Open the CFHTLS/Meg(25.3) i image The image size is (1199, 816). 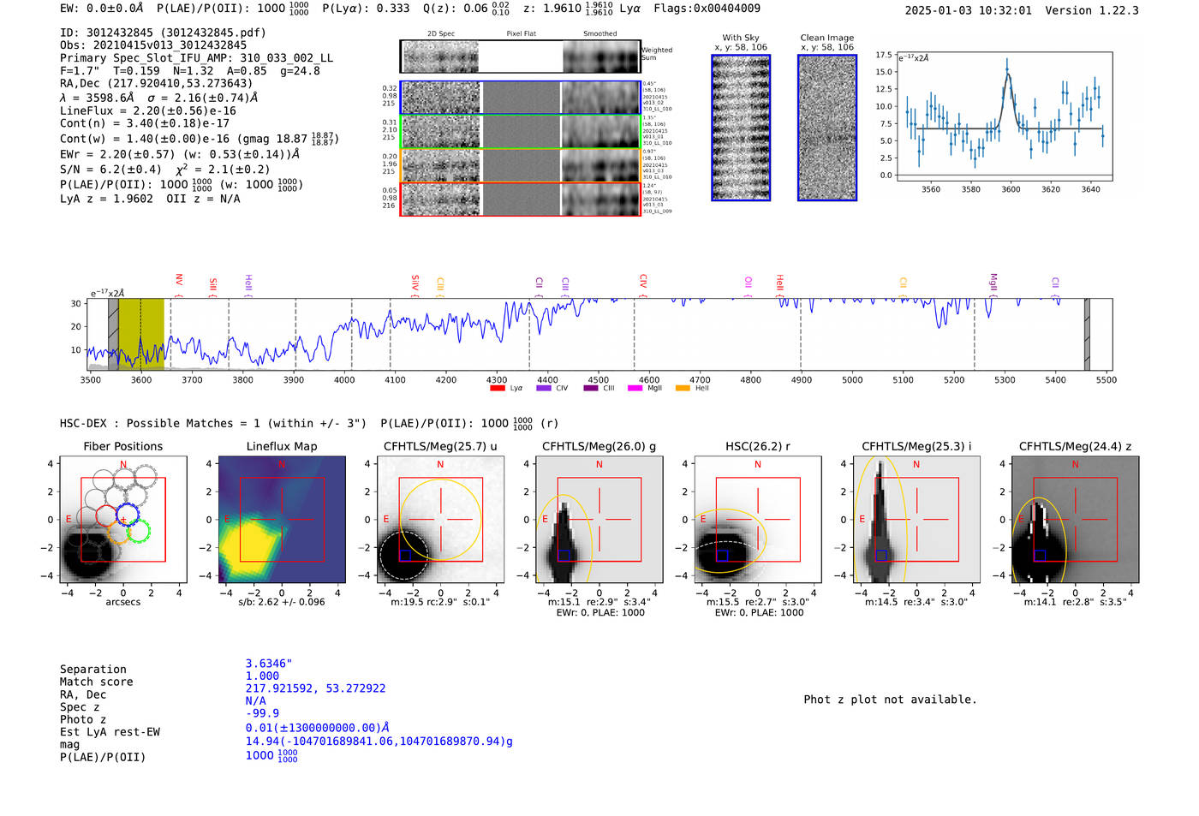pos(916,520)
